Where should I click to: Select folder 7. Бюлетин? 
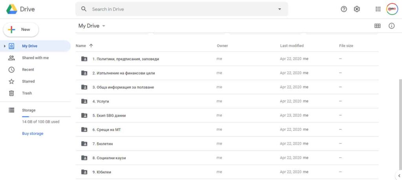click(227, 143)
